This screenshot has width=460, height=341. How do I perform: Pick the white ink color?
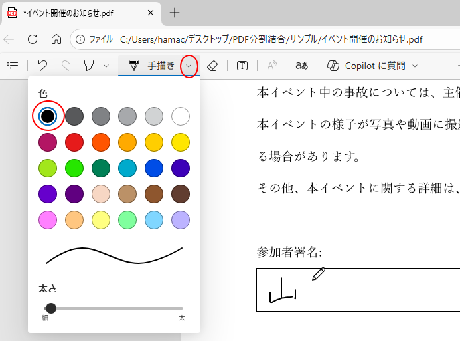[x=181, y=116]
